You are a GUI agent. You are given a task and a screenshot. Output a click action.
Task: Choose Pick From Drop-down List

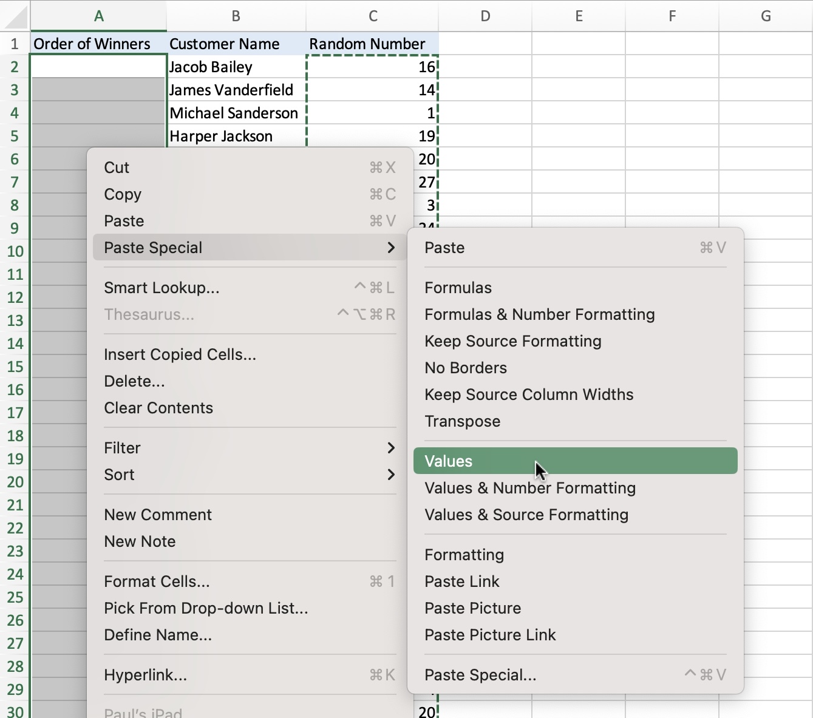pos(250,608)
